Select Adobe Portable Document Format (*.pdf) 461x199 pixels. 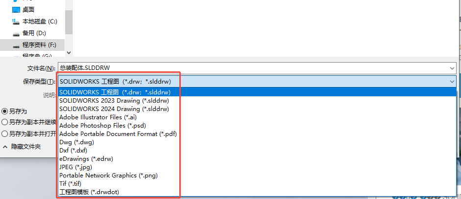click(118, 133)
